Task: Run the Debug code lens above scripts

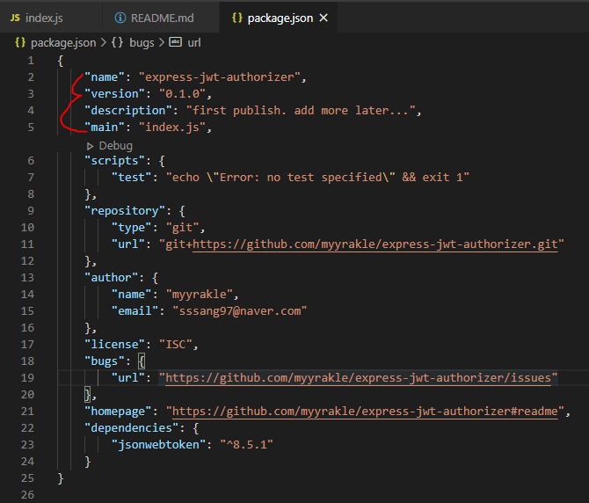Action: 115,145
